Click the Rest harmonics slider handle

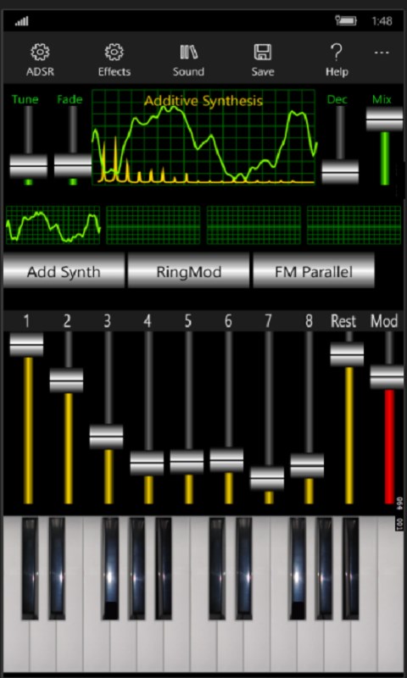pyautogui.click(x=347, y=354)
